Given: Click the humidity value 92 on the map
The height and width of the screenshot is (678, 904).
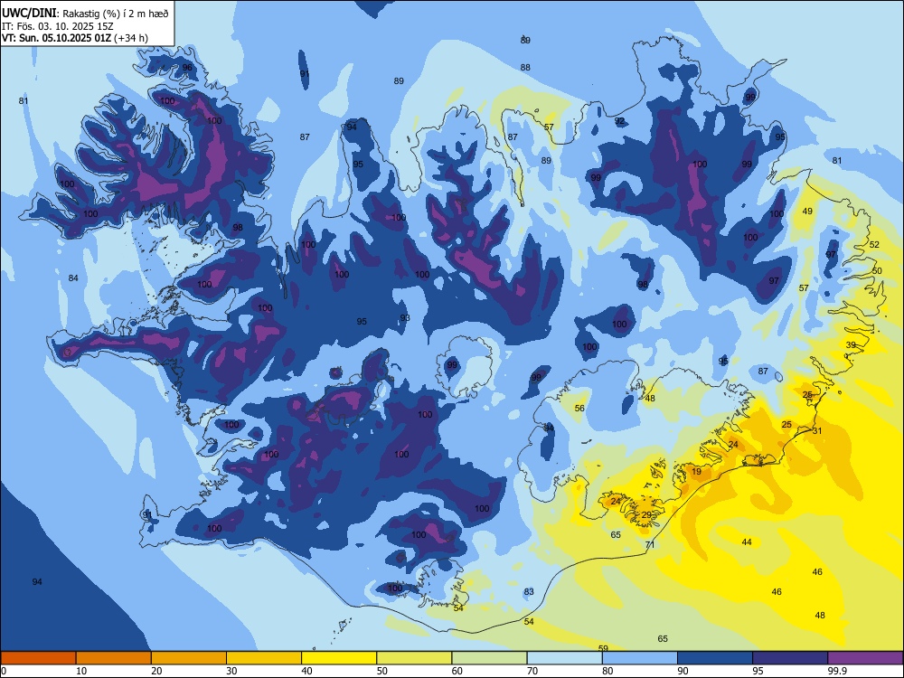Looking at the screenshot, I should tap(619, 121).
